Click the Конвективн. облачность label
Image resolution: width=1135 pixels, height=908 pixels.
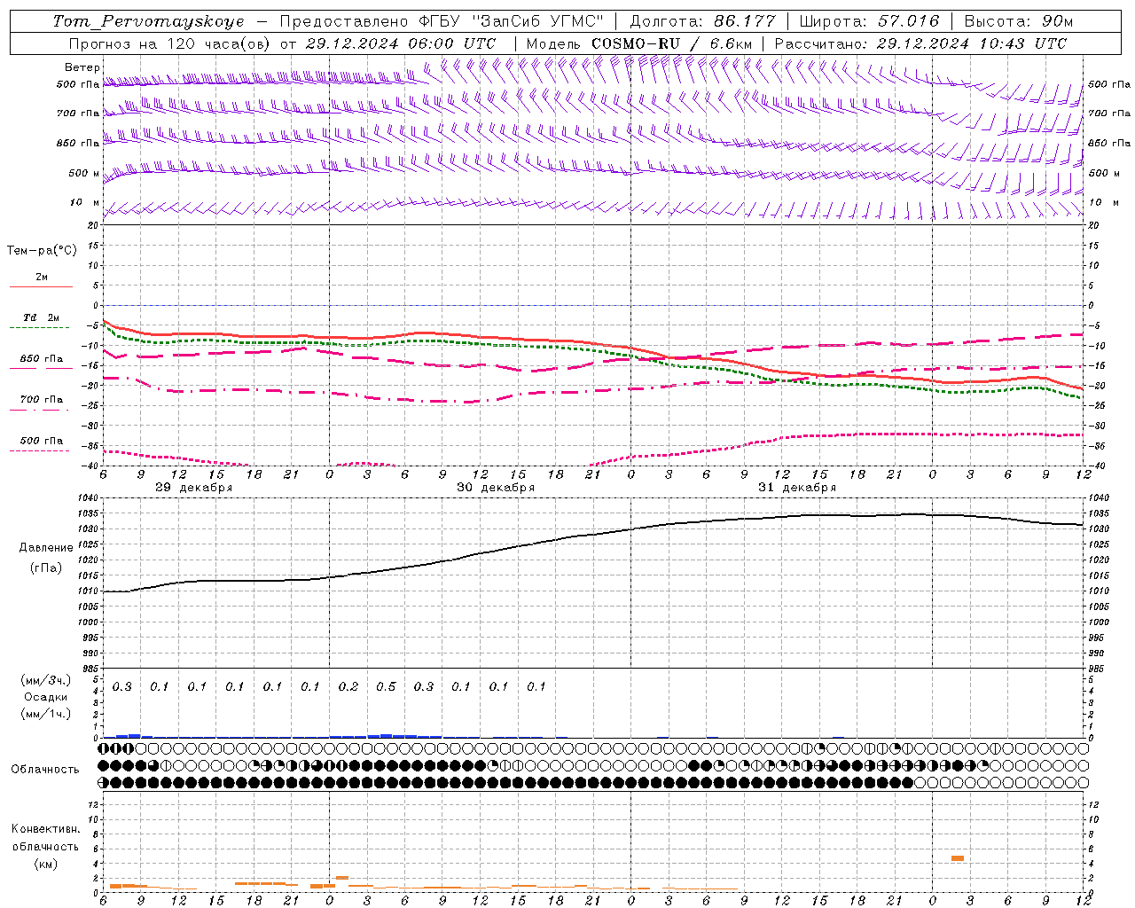point(45,838)
